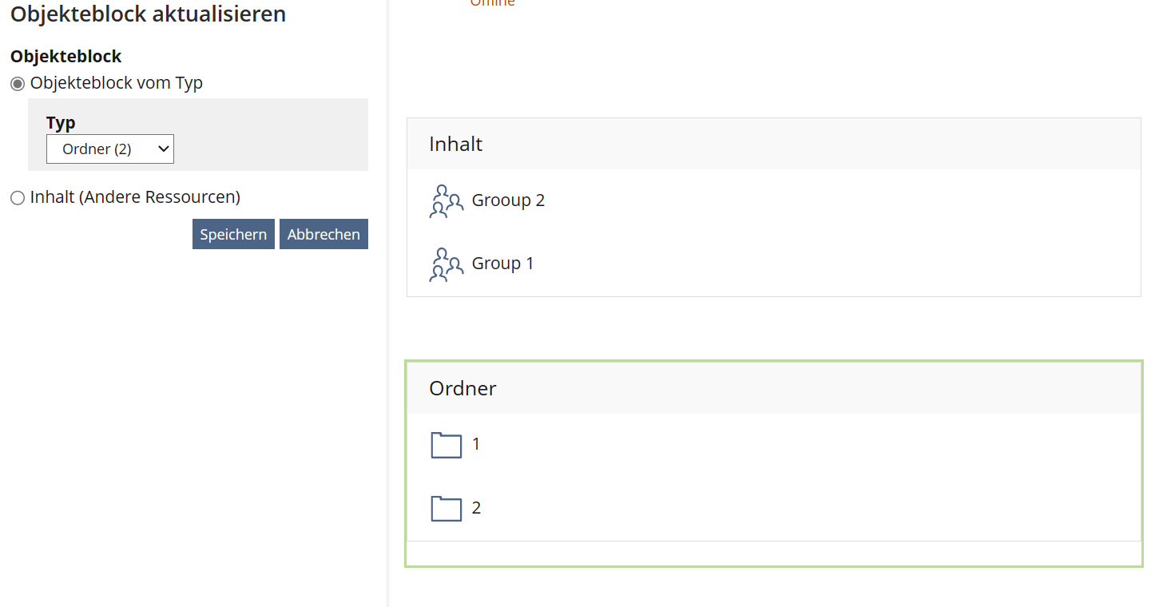Click the empty footer of Ordner block
Viewport: 1155px width, 607px height.
[x=773, y=553]
